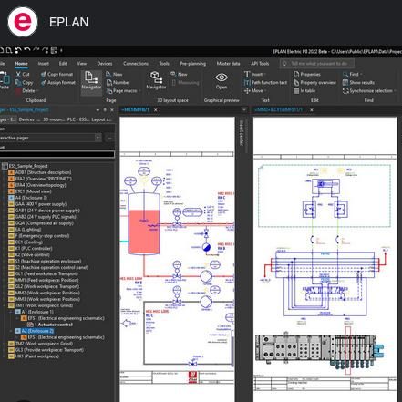The height and width of the screenshot is (402, 402).
Task: Click the Find magnifier icon
Action: pyautogui.click(x=345, y=74)
